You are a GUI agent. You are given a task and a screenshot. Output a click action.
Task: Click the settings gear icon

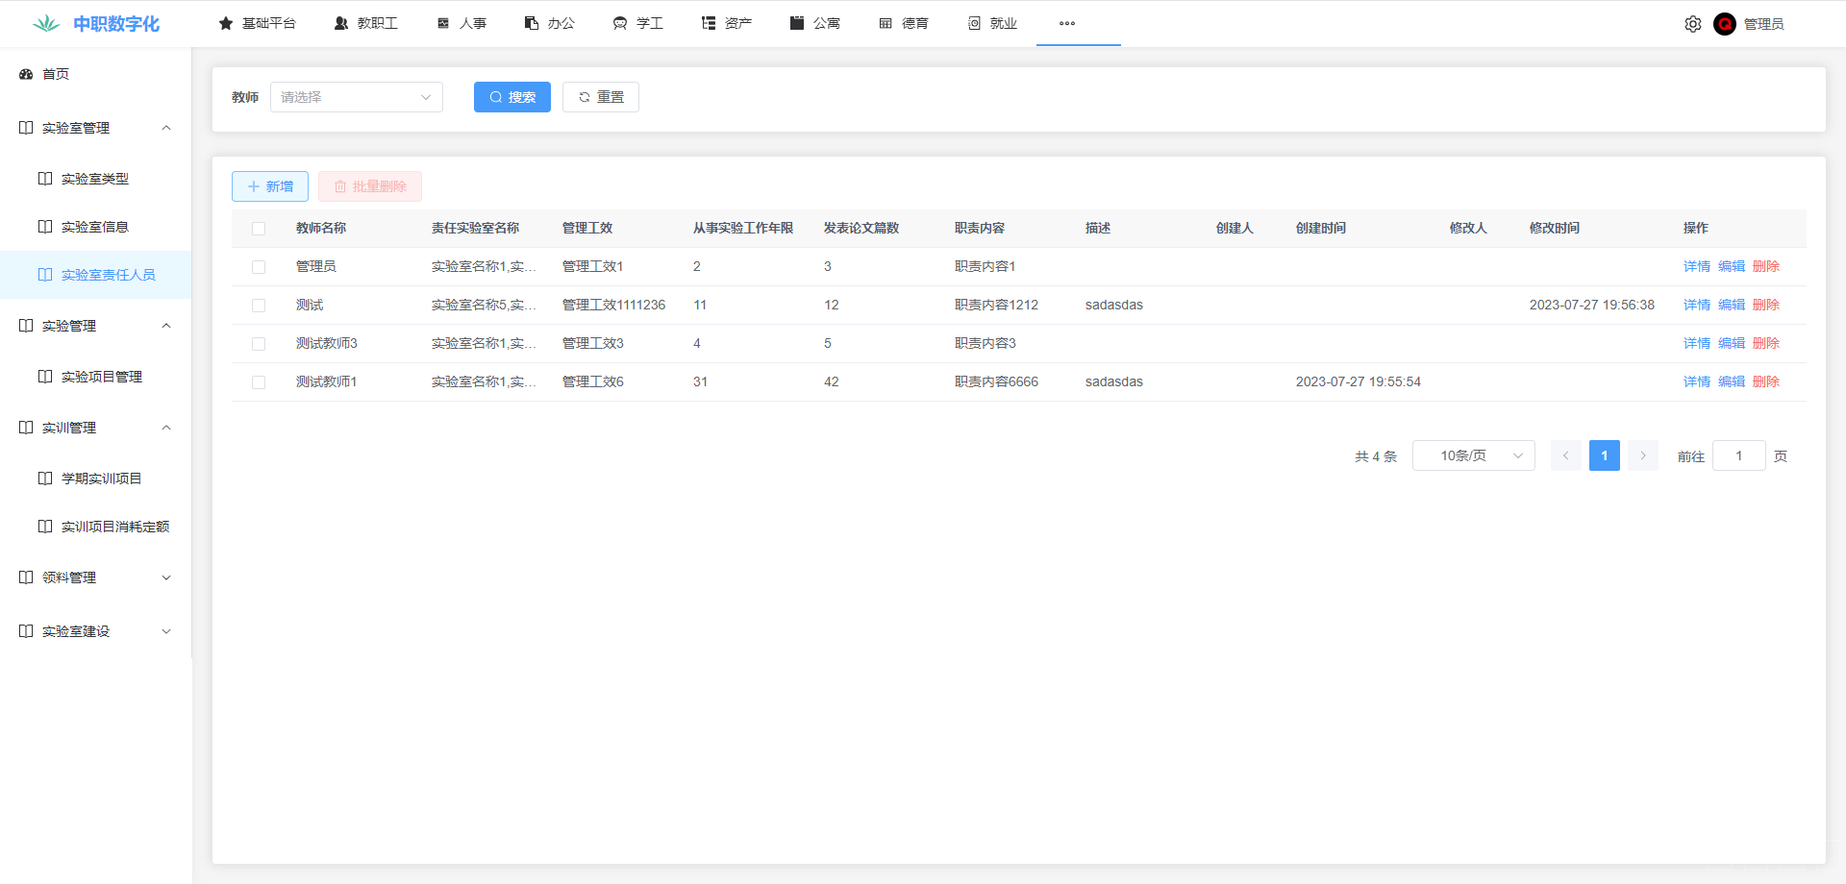pyautogui.click(x=1692, y=24)
